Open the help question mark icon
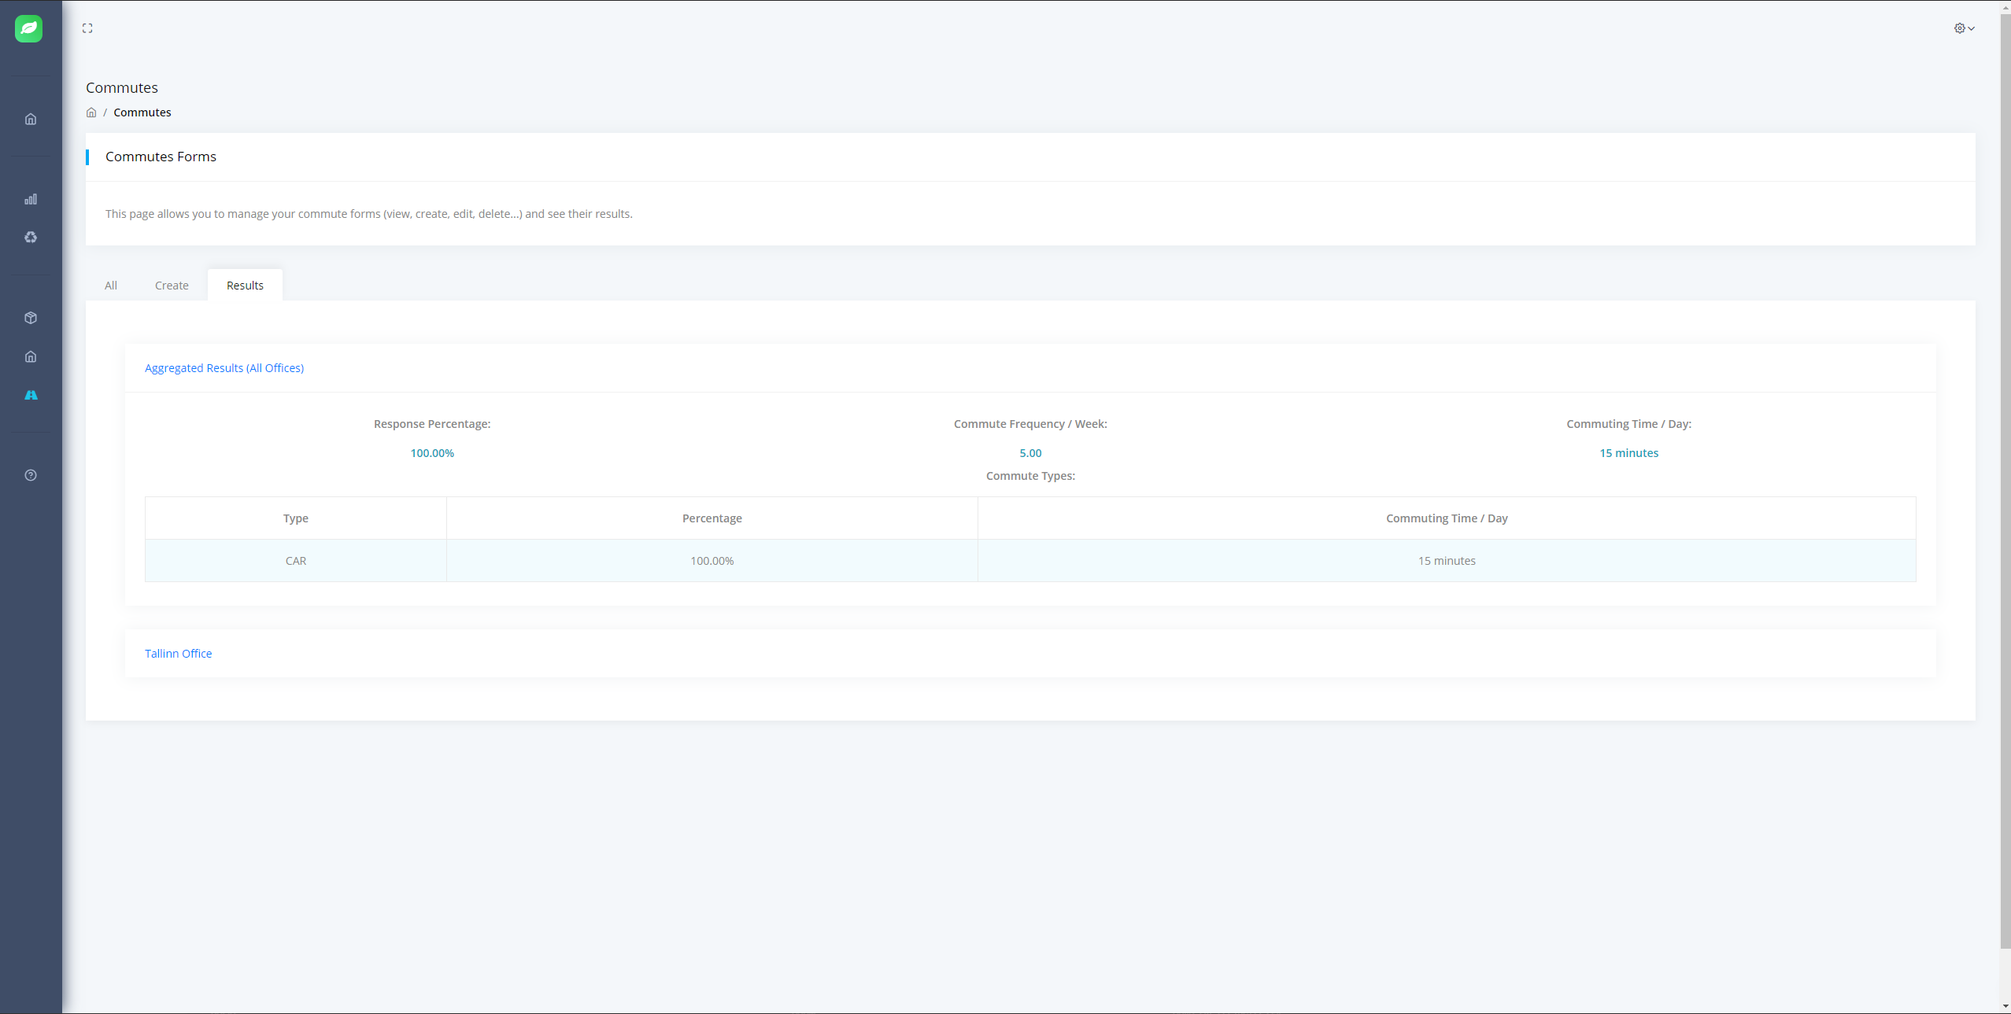The image size is (2011, 1014). [x=31, y=475]
